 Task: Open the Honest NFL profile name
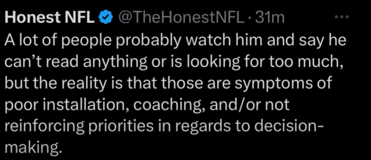point(50,17)
